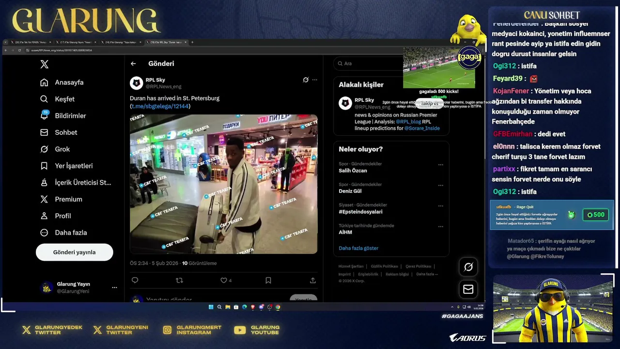Viewport: 620px width, 349px height.
Task: Go to Anasayfa in the sidebar
Action: [x=62, y=82]
